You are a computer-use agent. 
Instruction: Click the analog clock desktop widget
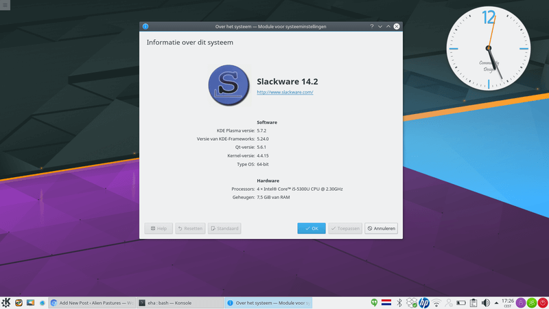click(x=488, y=49)
